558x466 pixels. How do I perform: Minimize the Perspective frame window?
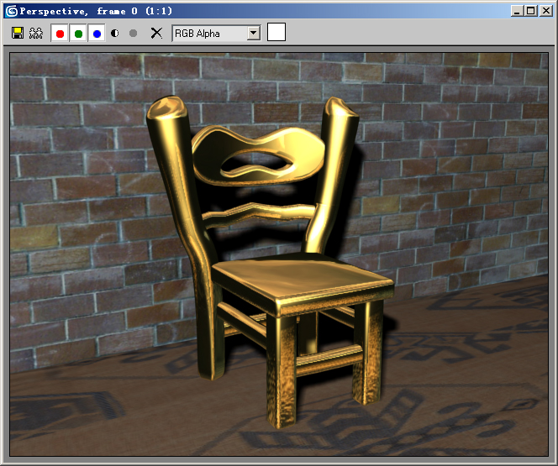point(517,11)
